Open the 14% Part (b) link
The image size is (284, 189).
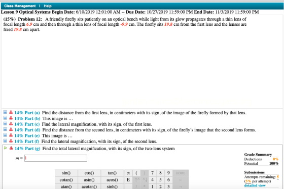[x=27, y=119]
